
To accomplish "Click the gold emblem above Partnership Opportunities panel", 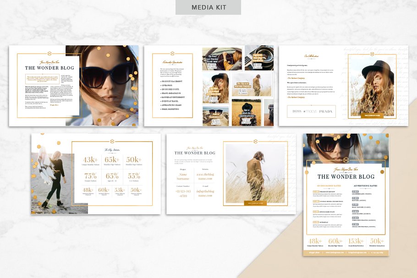I will [x=173, y=54].
